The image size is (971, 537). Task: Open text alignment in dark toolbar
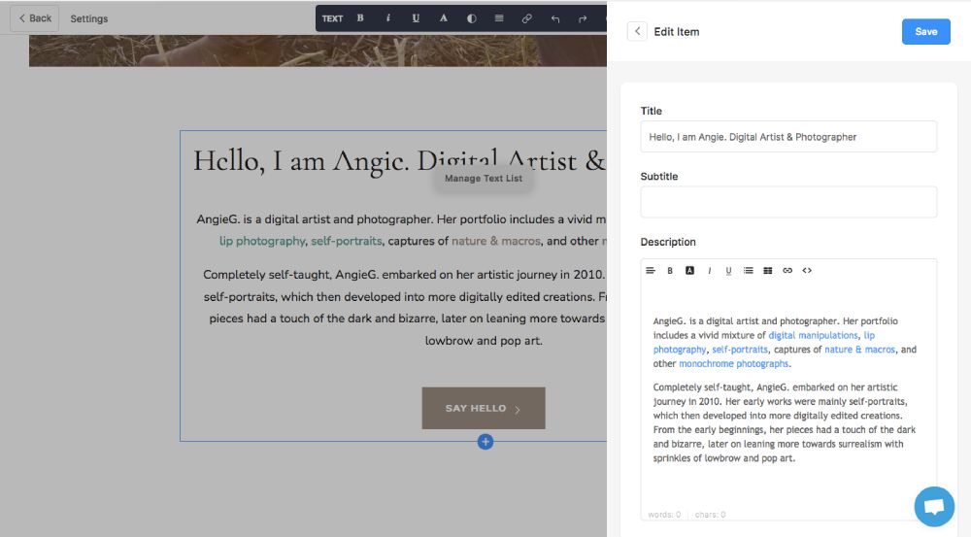499,18
